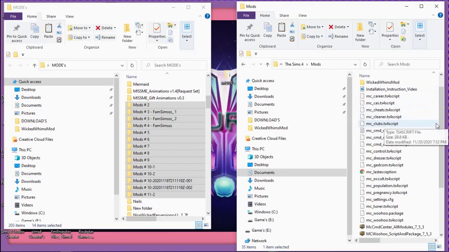Viewport: 449px width, 252px height.
Task: Go up one level in MODE's window
Action: [34, 65]
